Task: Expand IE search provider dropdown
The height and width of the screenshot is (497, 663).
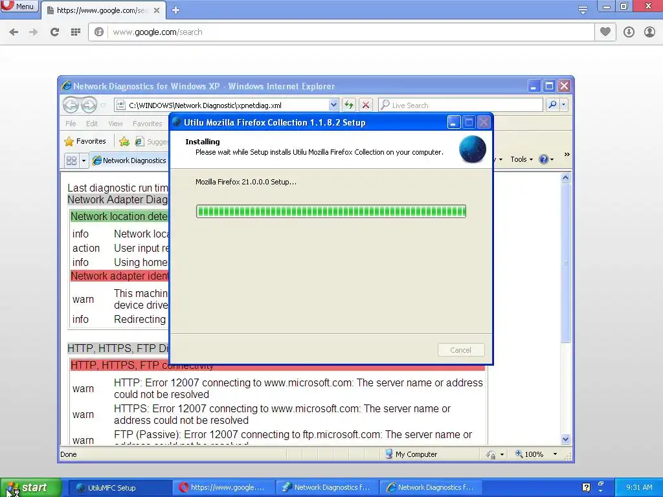Action: (564, 105)
